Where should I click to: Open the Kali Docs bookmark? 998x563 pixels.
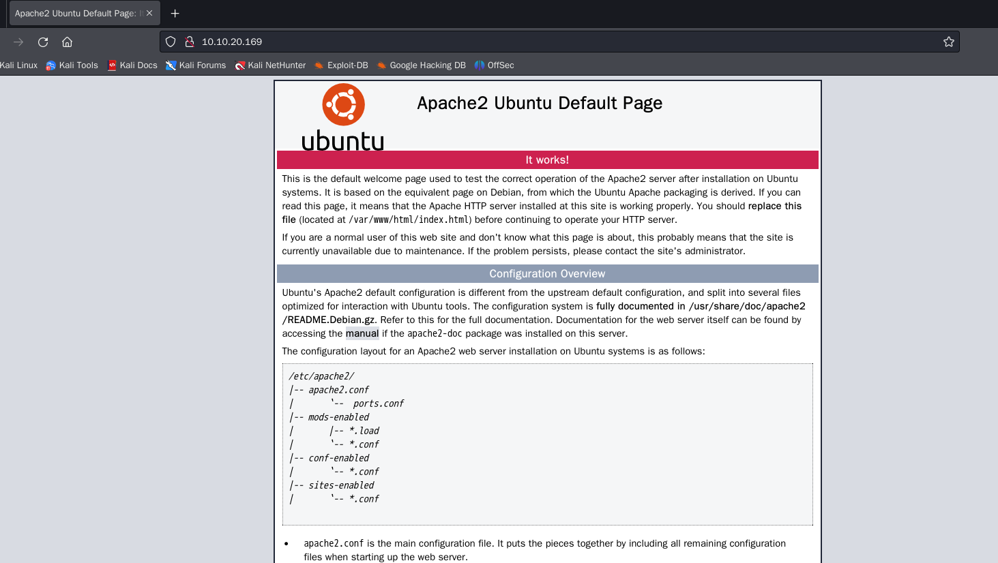click(132, 65)
